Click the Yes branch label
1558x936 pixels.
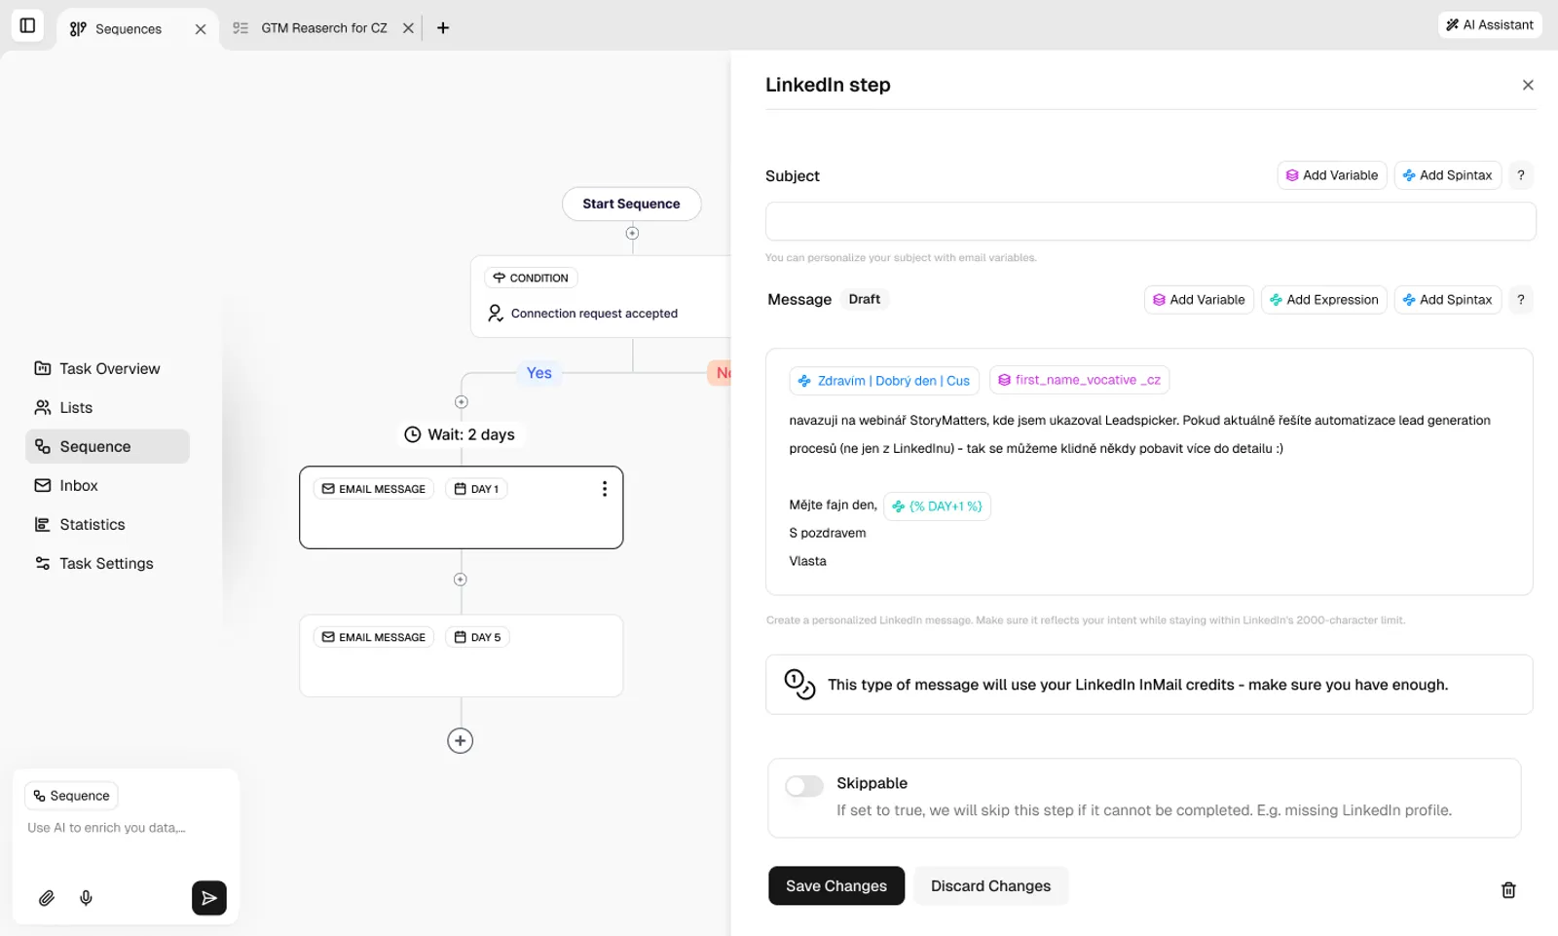pyautogui.click(x=538, y=373)
